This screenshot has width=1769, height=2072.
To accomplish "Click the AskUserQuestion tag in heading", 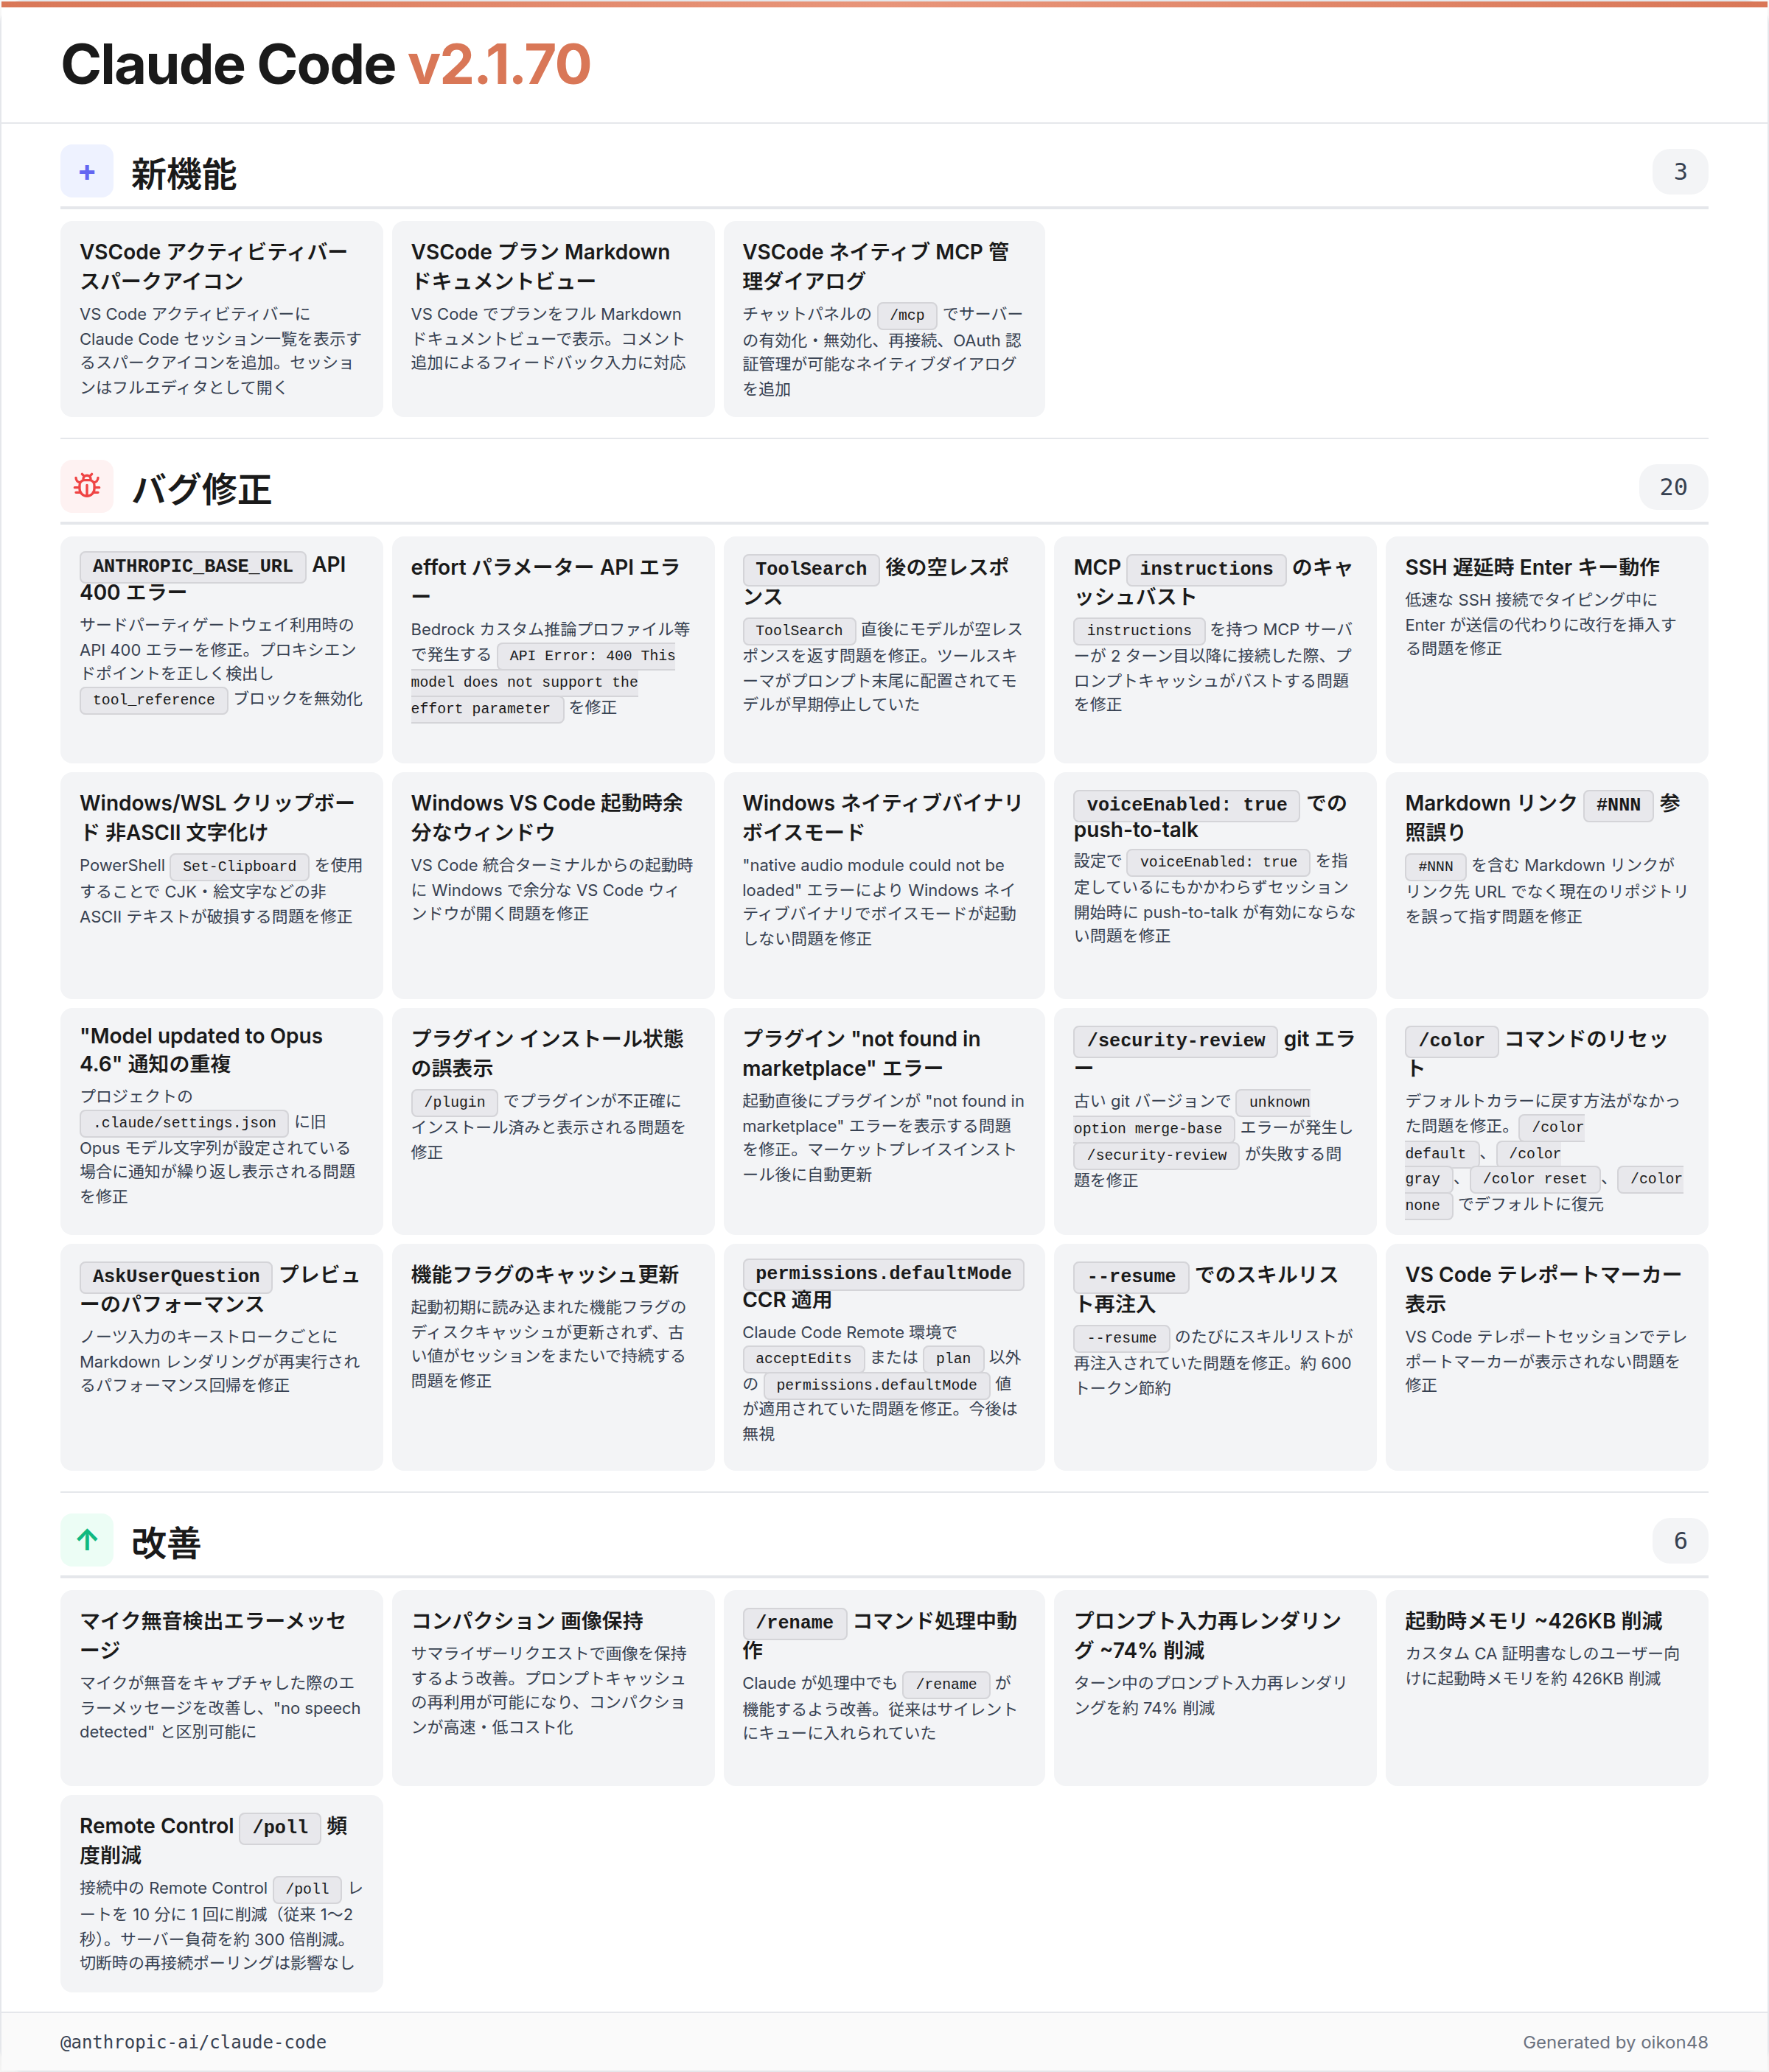I will (176, 1277).
